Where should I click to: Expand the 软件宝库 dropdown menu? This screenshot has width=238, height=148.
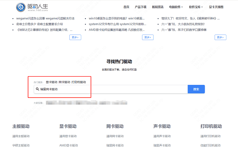(196, 7)
